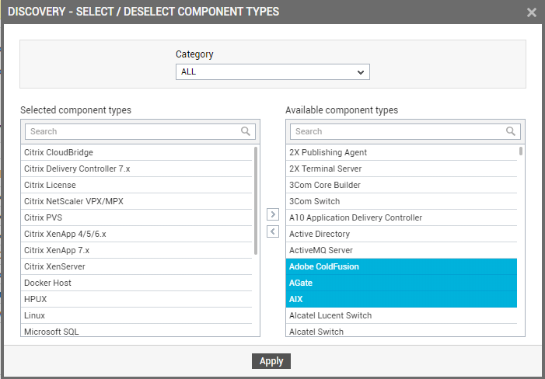Click the highlighted Adobe ColdFusion entry

click(x=401, y=266)
